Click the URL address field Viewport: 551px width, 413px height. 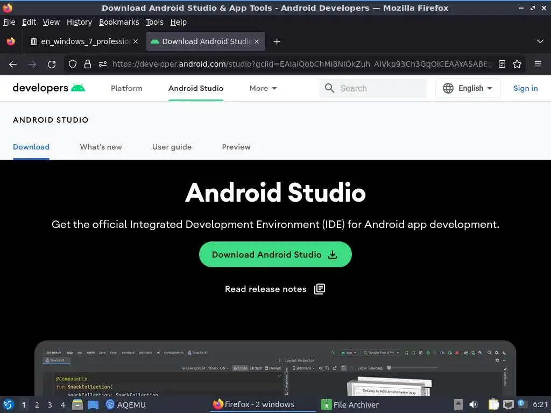(x=302, y=64)
